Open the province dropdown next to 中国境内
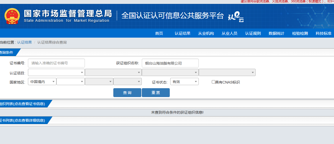Image resolution: width=334 pixels, height=144 pixels. (71, 81)
